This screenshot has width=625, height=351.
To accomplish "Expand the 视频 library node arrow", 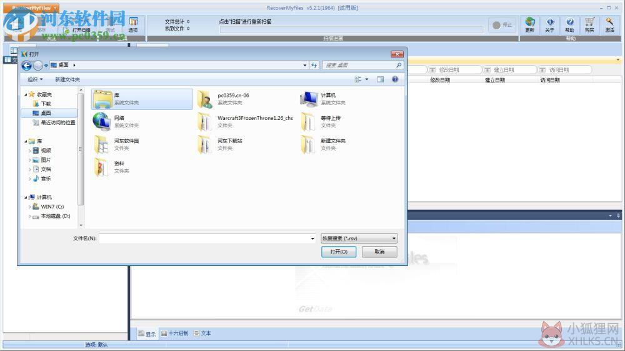I will coord(29,151).
